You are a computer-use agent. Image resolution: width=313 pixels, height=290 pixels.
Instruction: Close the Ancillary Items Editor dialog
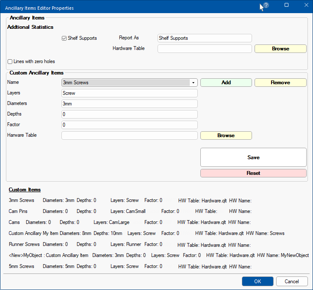[x=306, y=6]
